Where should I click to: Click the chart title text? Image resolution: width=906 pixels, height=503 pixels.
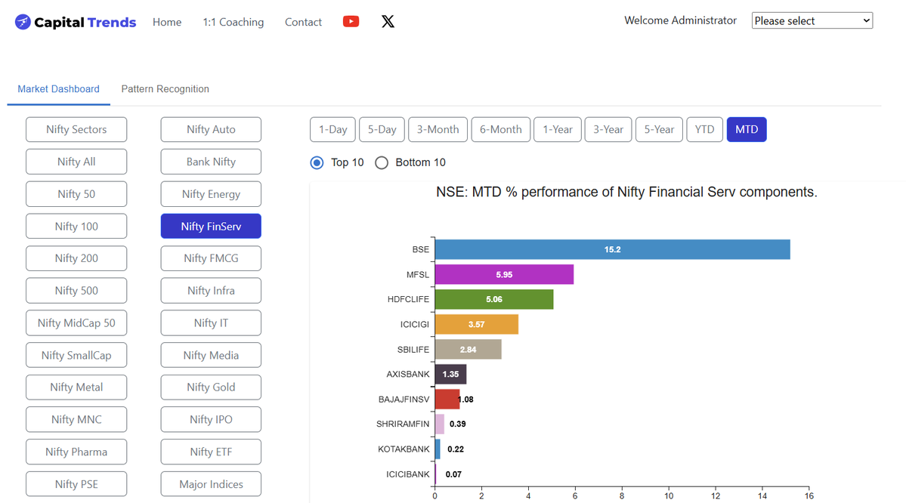point(626,193)
